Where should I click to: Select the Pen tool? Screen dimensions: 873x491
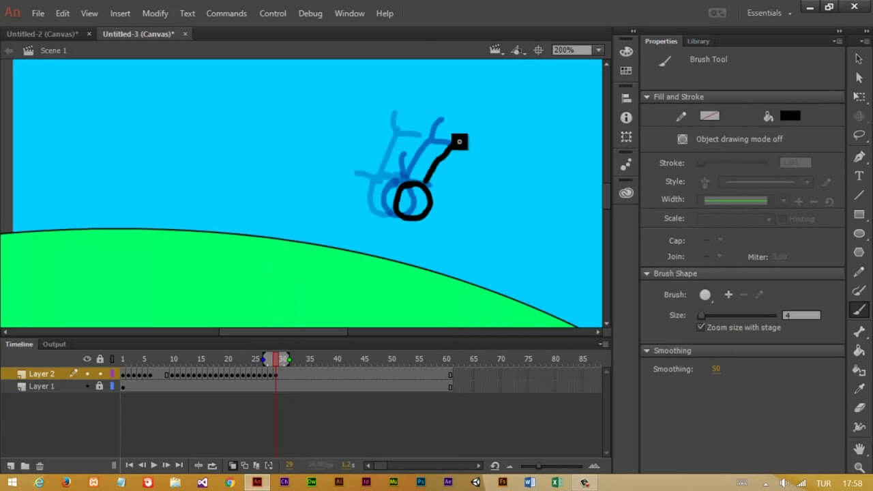pos(859,157)
